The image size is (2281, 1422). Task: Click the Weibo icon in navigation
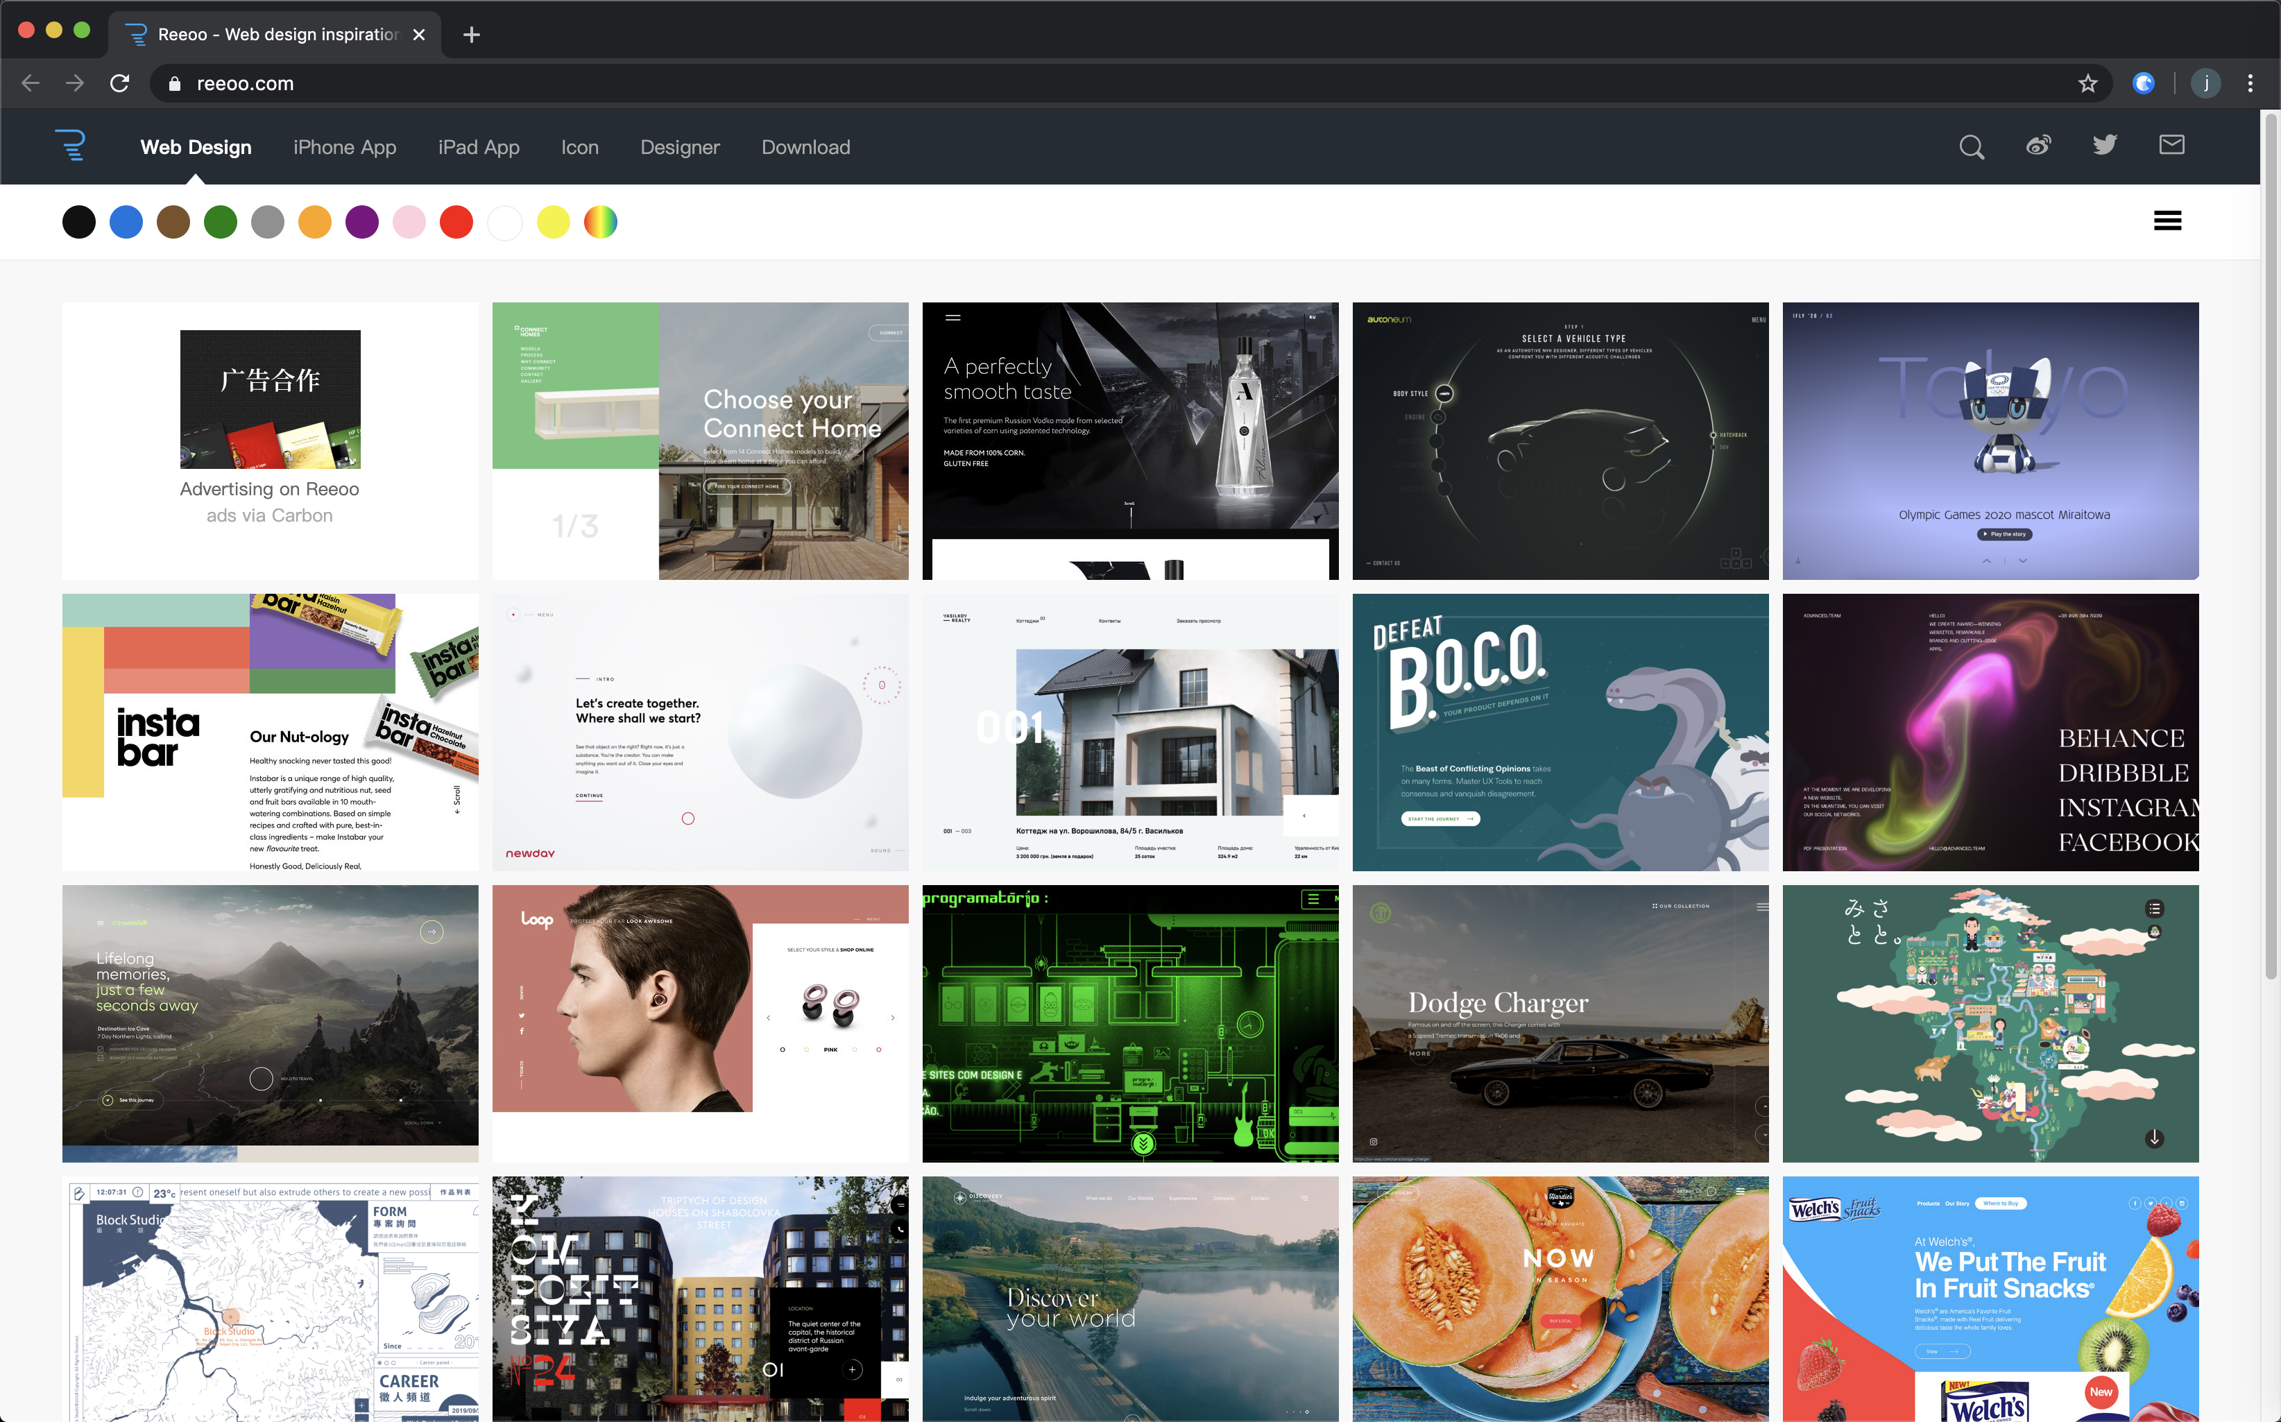[2038, 146]
